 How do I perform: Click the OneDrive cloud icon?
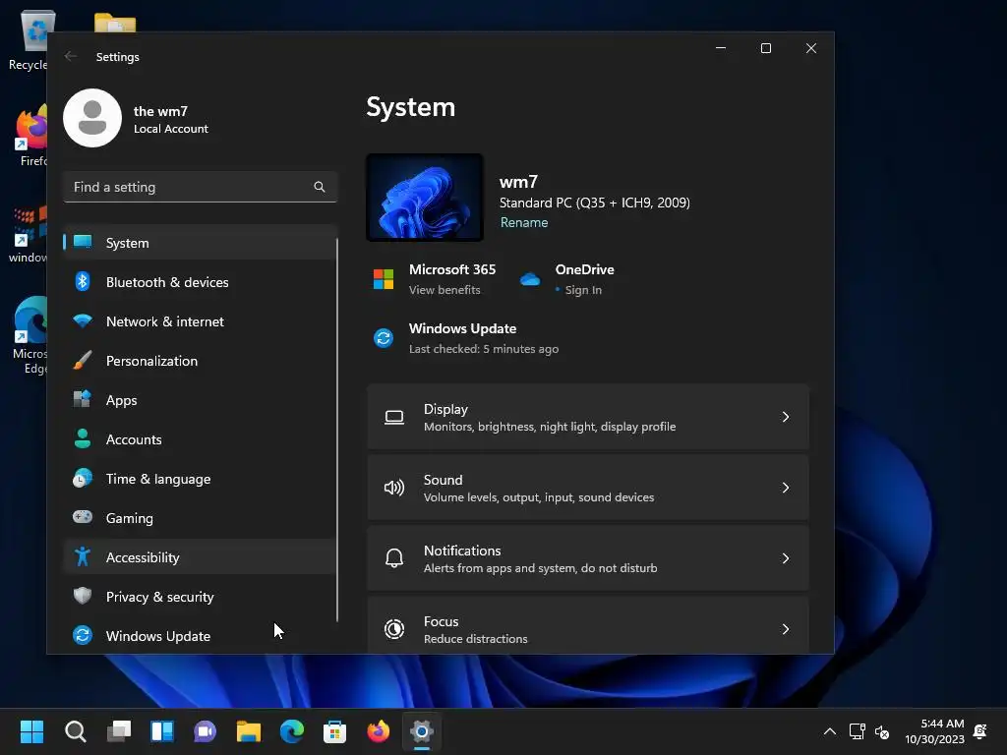tap(530, 279)
